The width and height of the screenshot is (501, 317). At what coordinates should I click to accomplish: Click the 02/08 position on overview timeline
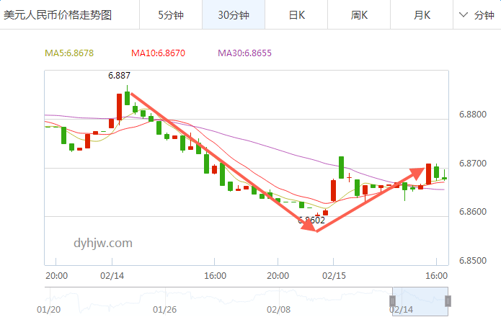tap(278, 310)
